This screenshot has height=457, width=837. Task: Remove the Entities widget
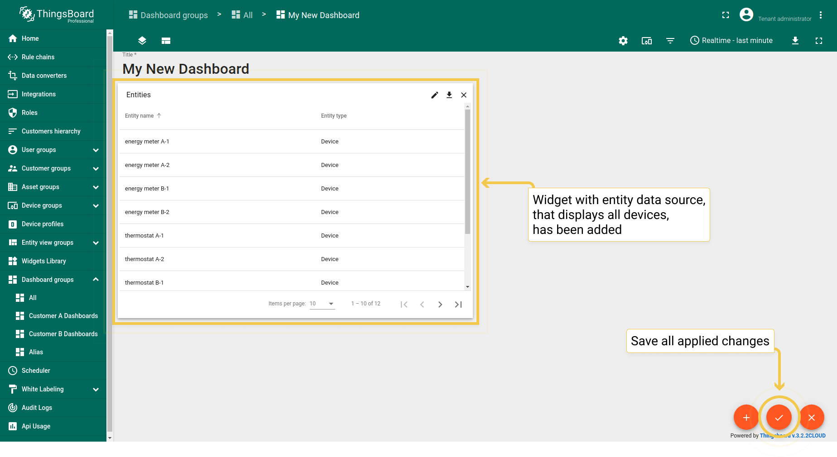pos(464,95)
